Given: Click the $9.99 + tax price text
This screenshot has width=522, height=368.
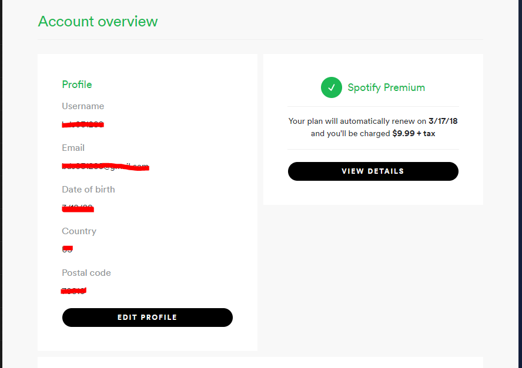Looking at the screenshot, I should click(x=414, y=133).
